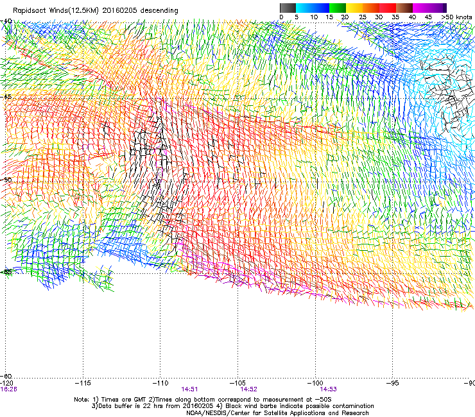Click the legend value '25' label
This screenshot has height=417, width=475.
click(363, 17)
